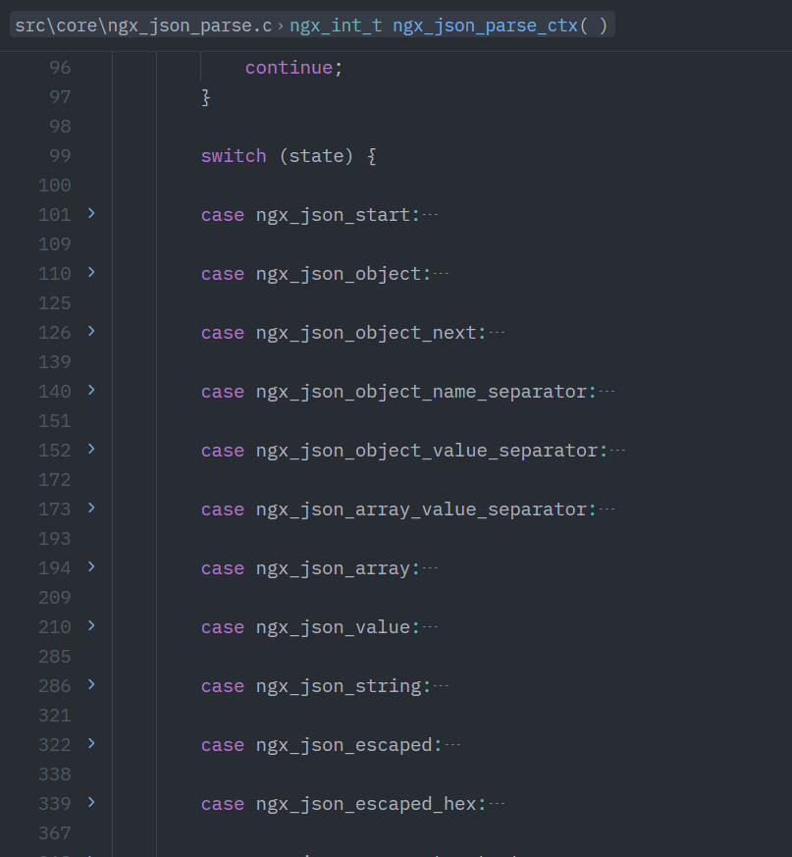Expand the folded ngx_json_object case

(92, 273)
